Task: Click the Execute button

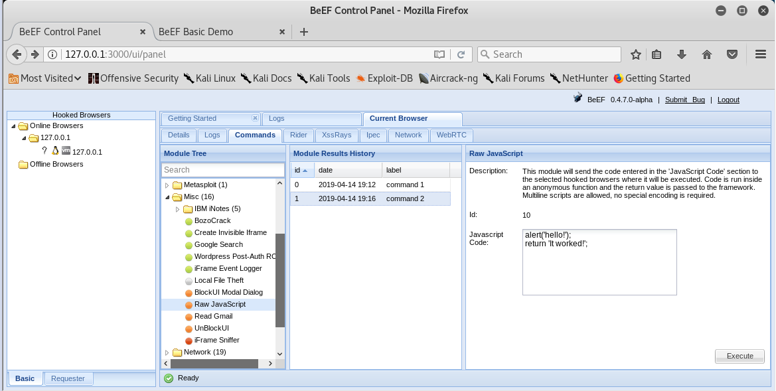Action: click(739, 356)
